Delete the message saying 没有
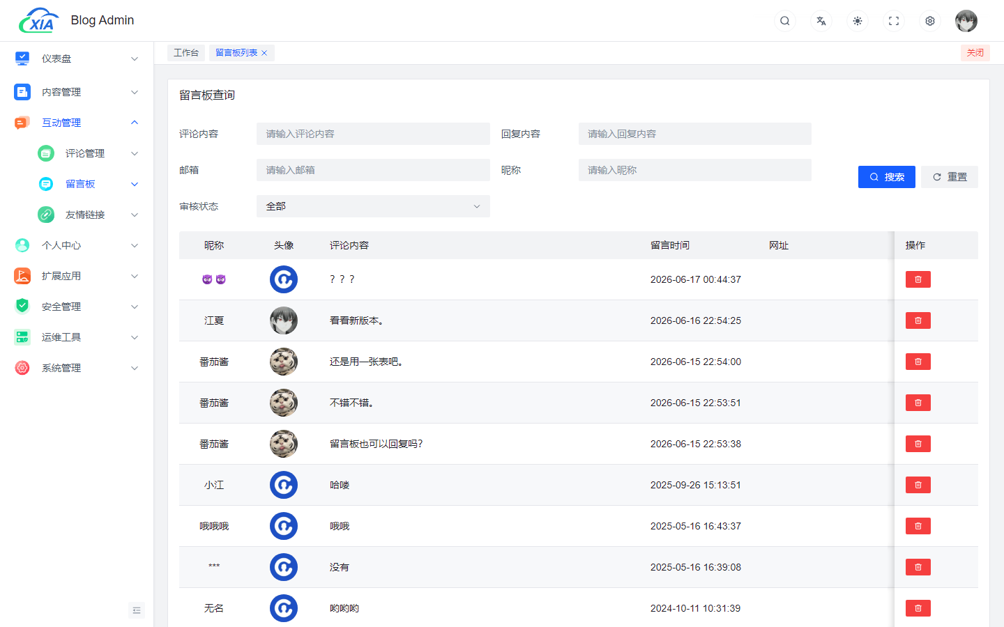The height and width of the screenshot is (627, 1004). pos(918,567)
